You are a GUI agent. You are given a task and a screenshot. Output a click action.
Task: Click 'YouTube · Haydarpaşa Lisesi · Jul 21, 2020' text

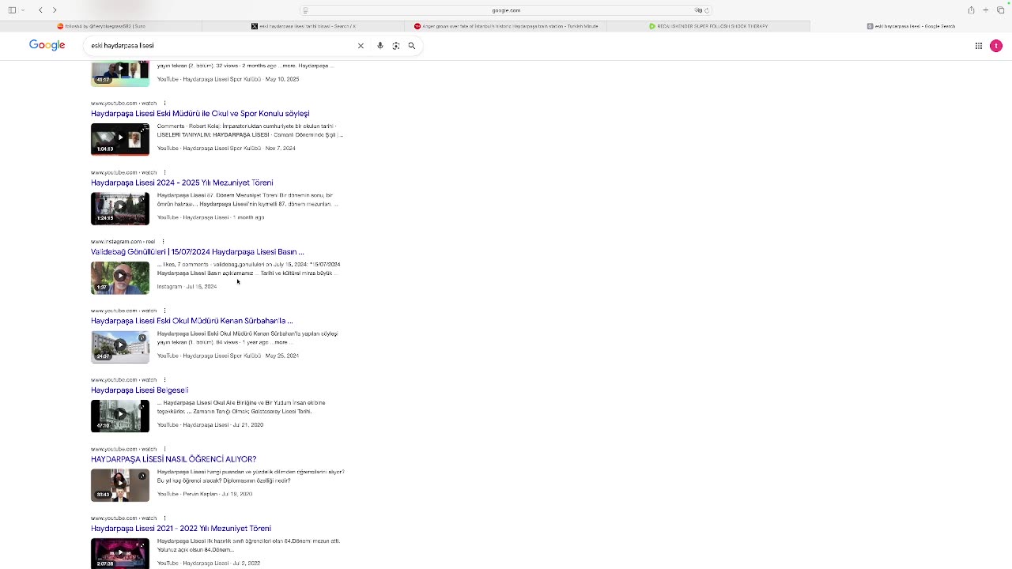pos(210,425)
